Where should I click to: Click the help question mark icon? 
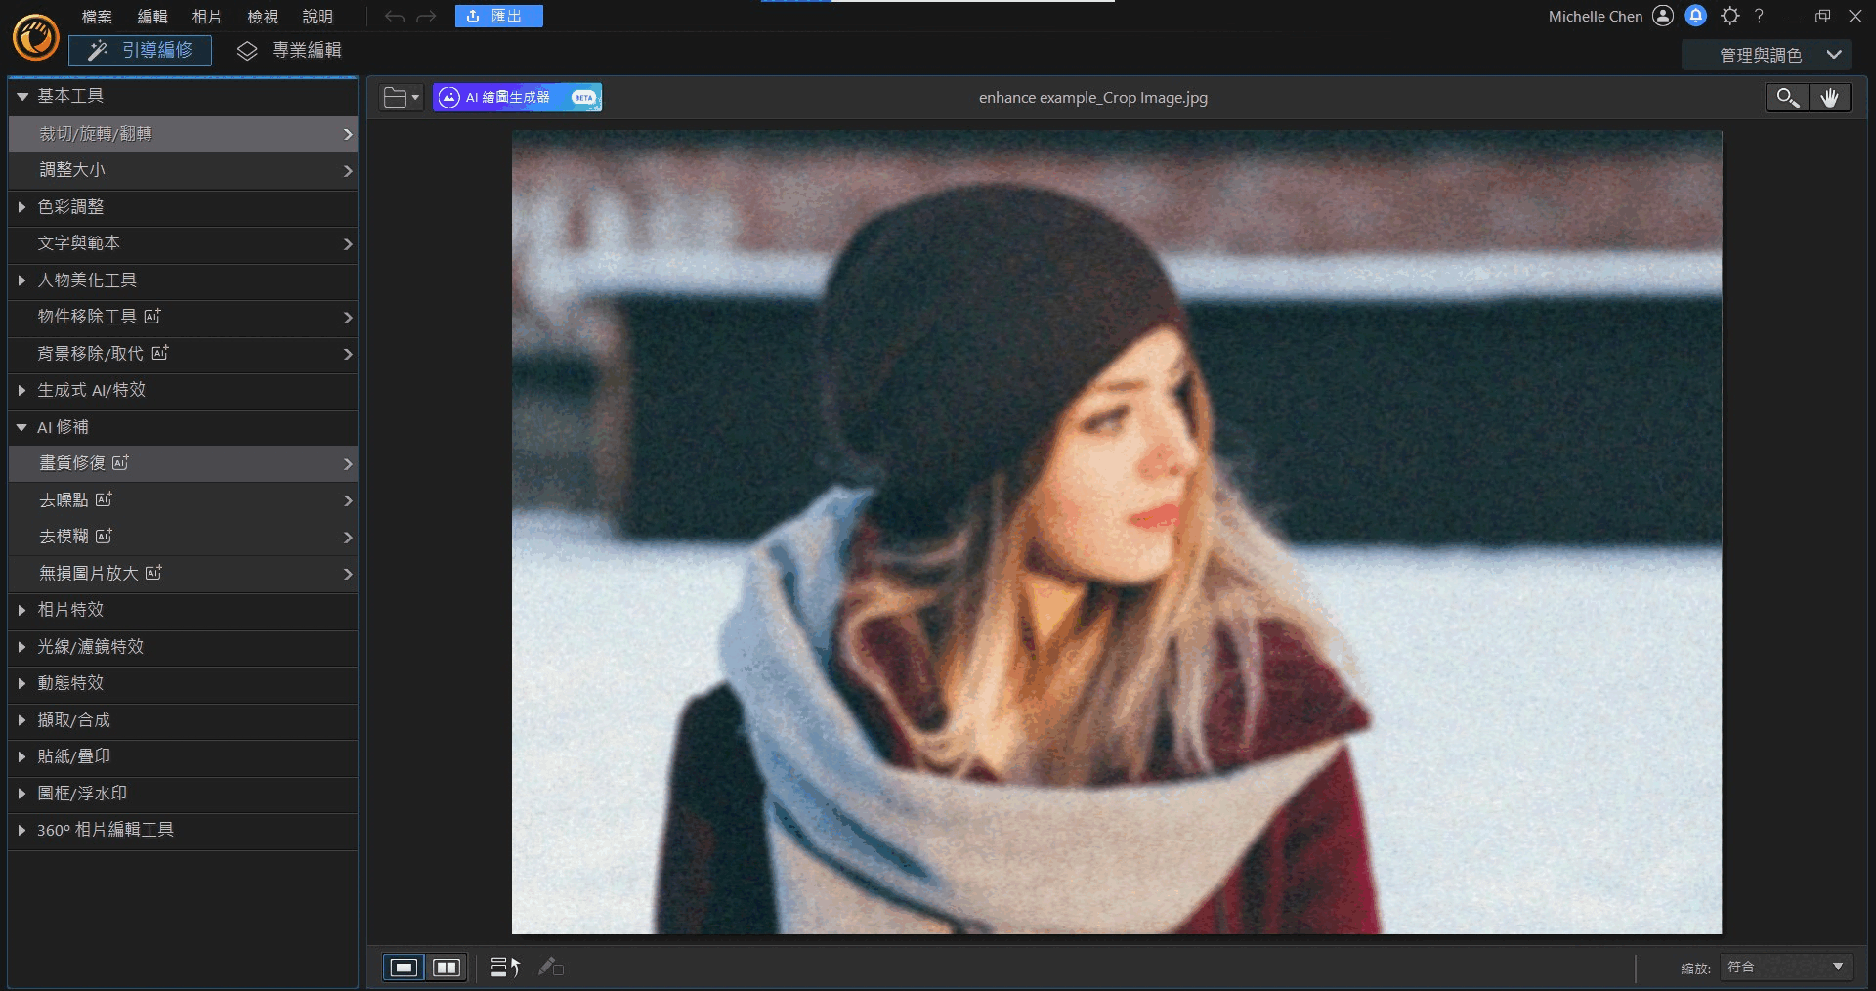pyautogui.click(x=1759, y=16)
